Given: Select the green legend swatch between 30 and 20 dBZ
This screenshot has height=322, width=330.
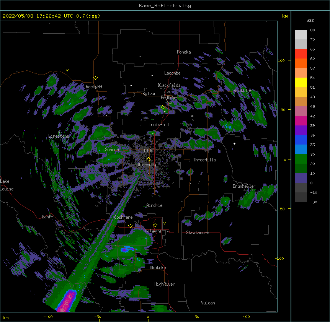Looking at the screenshot, I should (301, 159).
